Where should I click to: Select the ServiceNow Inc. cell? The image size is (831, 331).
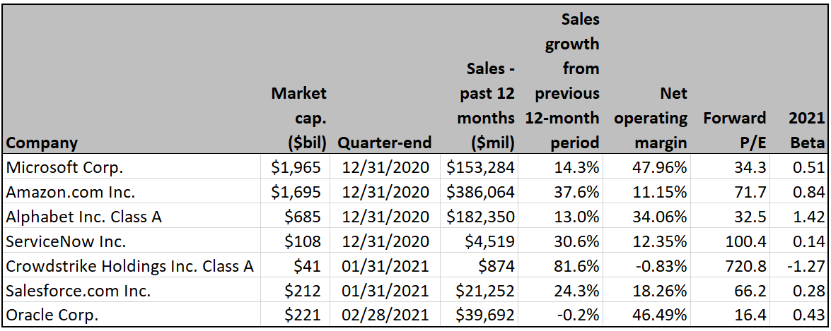pos(65,241)
